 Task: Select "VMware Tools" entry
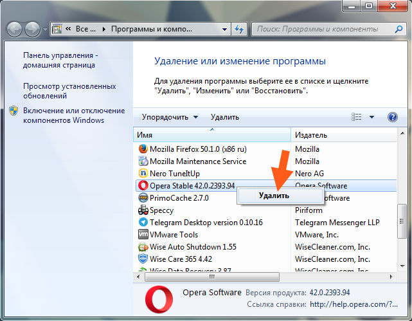tap(174, 235)
